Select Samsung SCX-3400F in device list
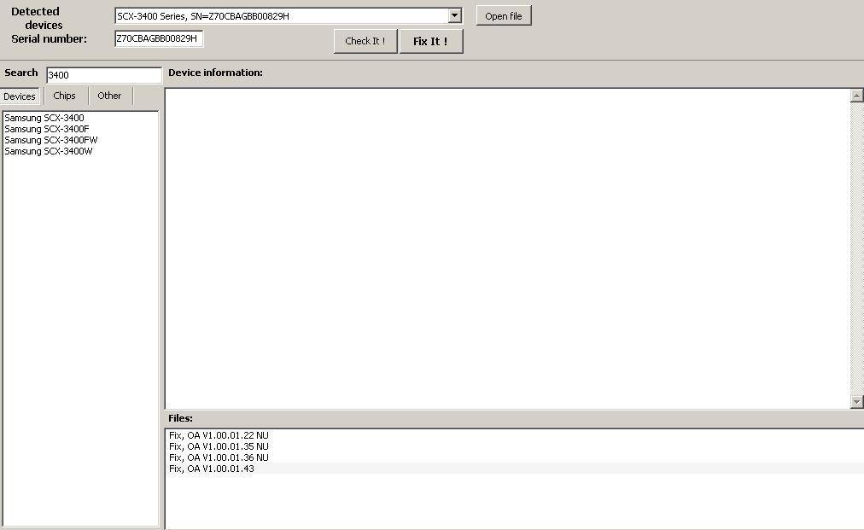 tap(47, 129)
